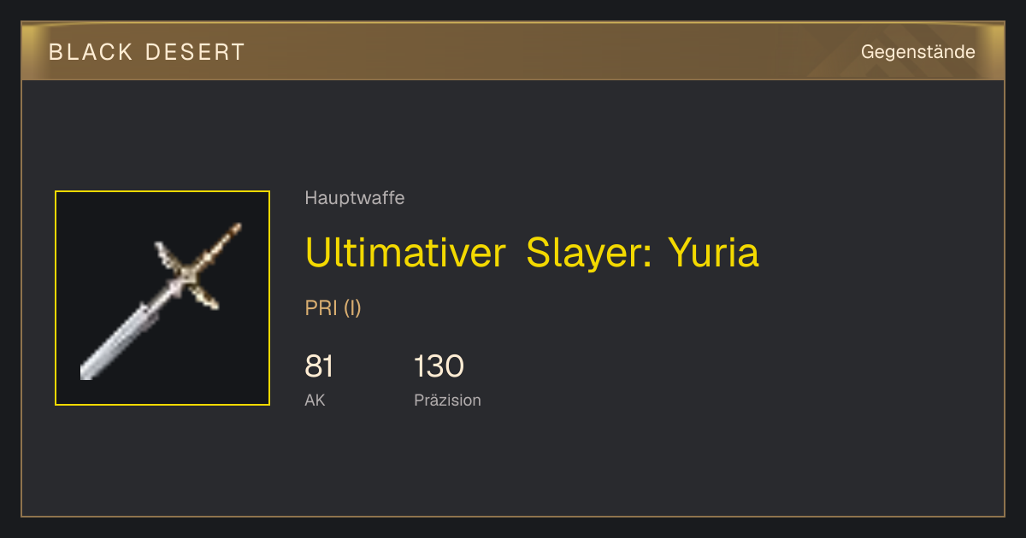Click the Yuria sword item icon
This screenshot has width=1026, height=538.
tap(162, 298)
